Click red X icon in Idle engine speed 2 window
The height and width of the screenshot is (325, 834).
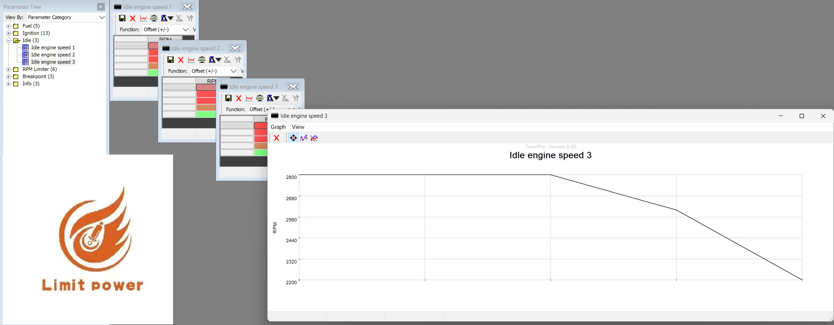(x=181, y=60)
